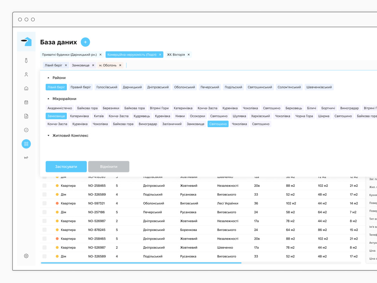Check the box for row NO-257186

[x=44, y=212]
